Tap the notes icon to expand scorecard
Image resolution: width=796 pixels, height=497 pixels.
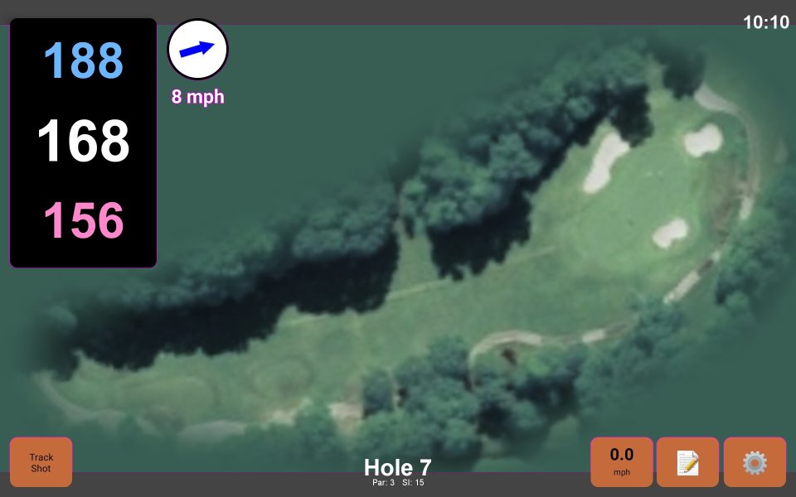[687, 462]
